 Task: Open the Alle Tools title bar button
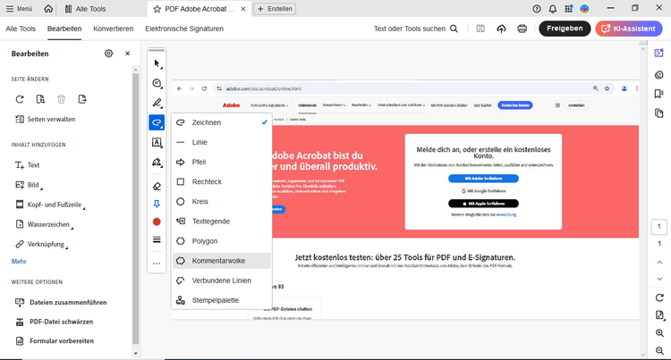pos(85,9)
